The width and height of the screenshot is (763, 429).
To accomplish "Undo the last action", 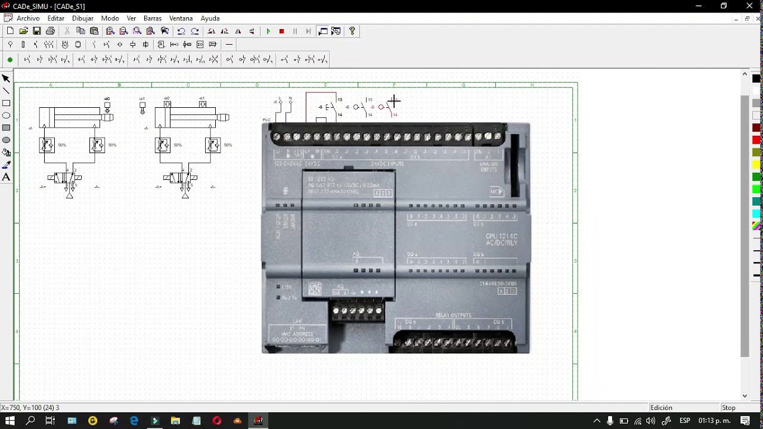I will click(x=181, y=31).
